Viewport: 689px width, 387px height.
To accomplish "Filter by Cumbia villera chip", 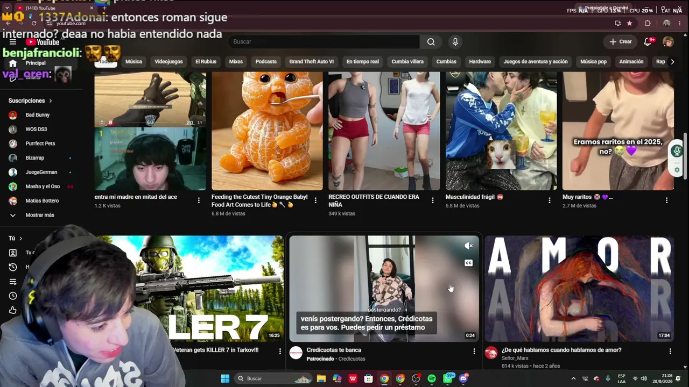I will pos(407,62).
